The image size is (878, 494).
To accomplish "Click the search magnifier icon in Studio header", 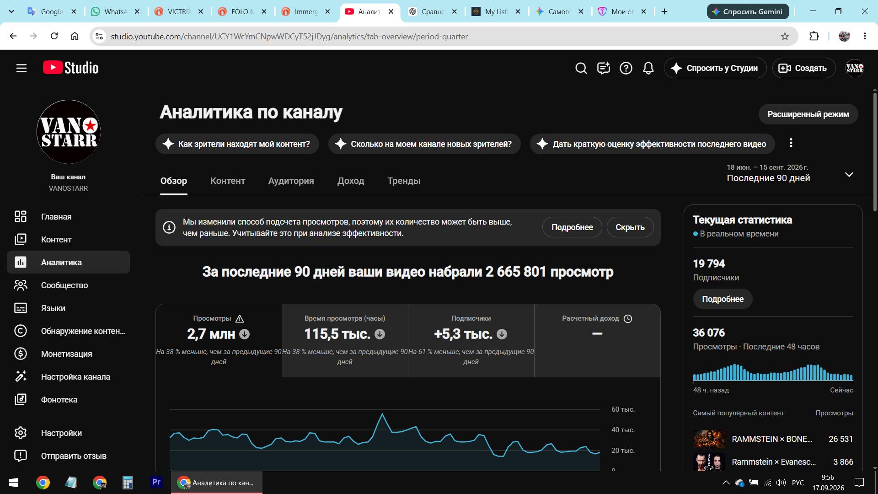I will click(x=581, y=68).
